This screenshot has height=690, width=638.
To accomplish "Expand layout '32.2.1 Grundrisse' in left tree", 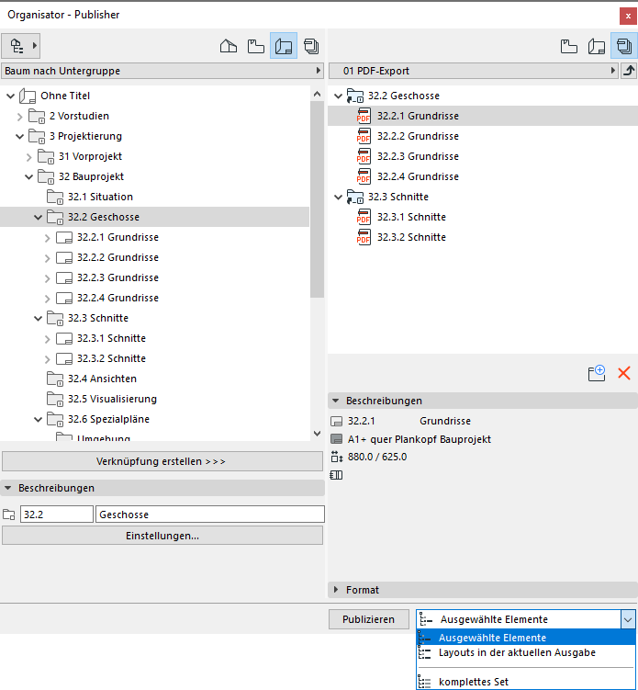I will point(48,238).
